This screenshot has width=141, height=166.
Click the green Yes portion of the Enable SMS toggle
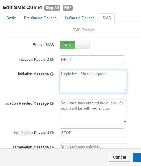pos(67,45)
